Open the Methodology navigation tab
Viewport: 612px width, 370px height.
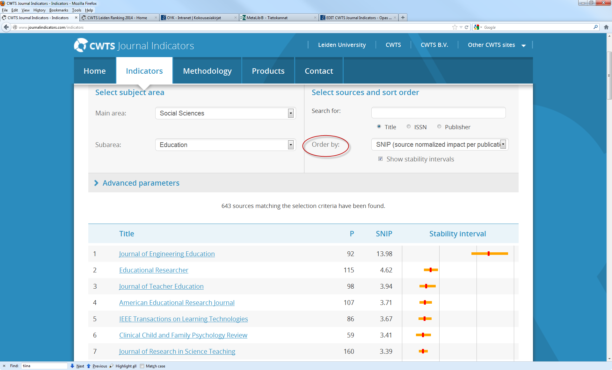(207, 71)
